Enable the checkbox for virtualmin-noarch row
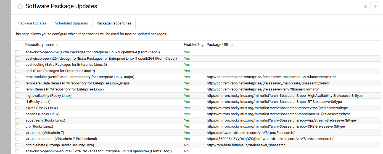The height and width of the screenshot is (154, 383). [17, 139]
